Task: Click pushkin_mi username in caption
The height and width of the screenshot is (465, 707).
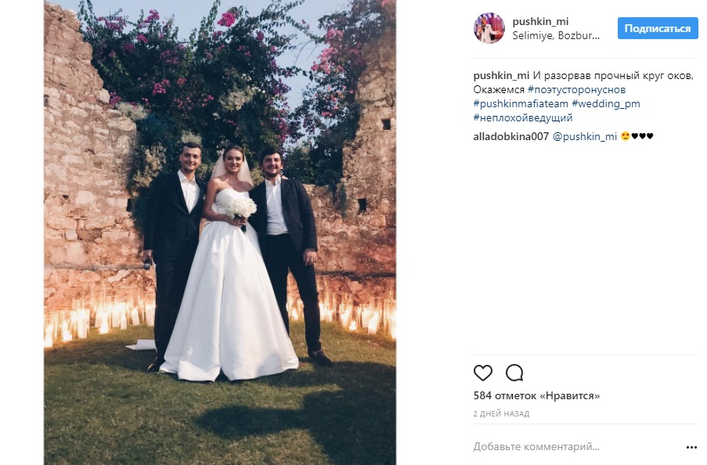Action: pyautogui.click(x=501, y=76)
